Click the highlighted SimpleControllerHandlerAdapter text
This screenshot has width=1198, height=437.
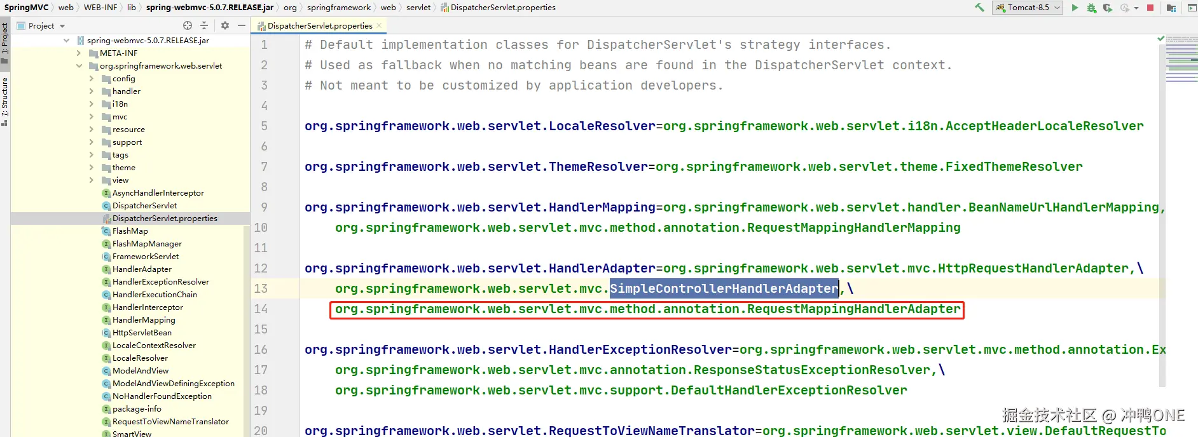tap(724, 289)
